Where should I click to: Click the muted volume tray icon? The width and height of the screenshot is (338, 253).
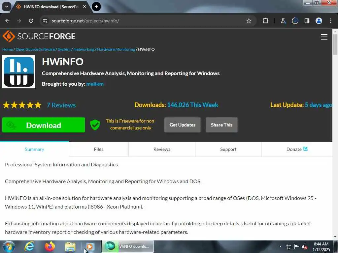305,247
